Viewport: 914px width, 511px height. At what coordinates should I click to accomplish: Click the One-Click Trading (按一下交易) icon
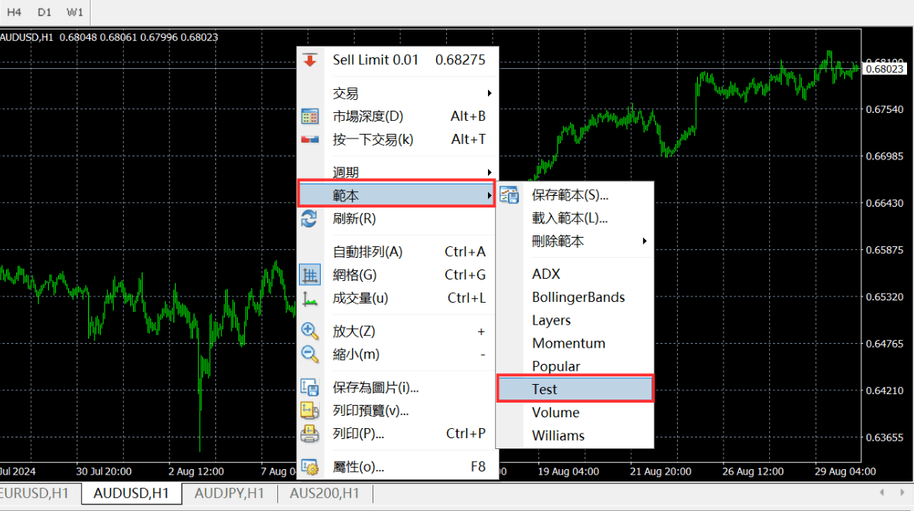point(310,140)
